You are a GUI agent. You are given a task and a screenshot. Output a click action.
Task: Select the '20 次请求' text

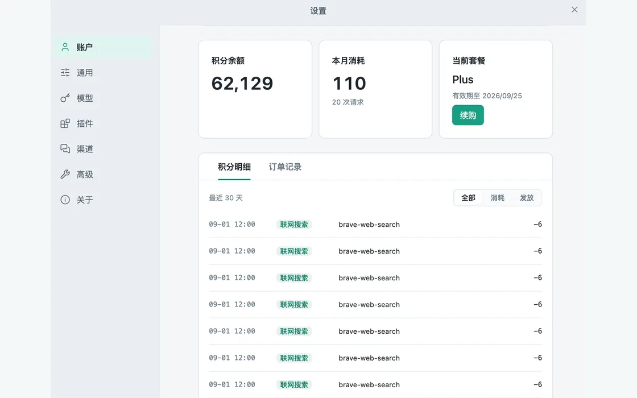coord(348,102)
